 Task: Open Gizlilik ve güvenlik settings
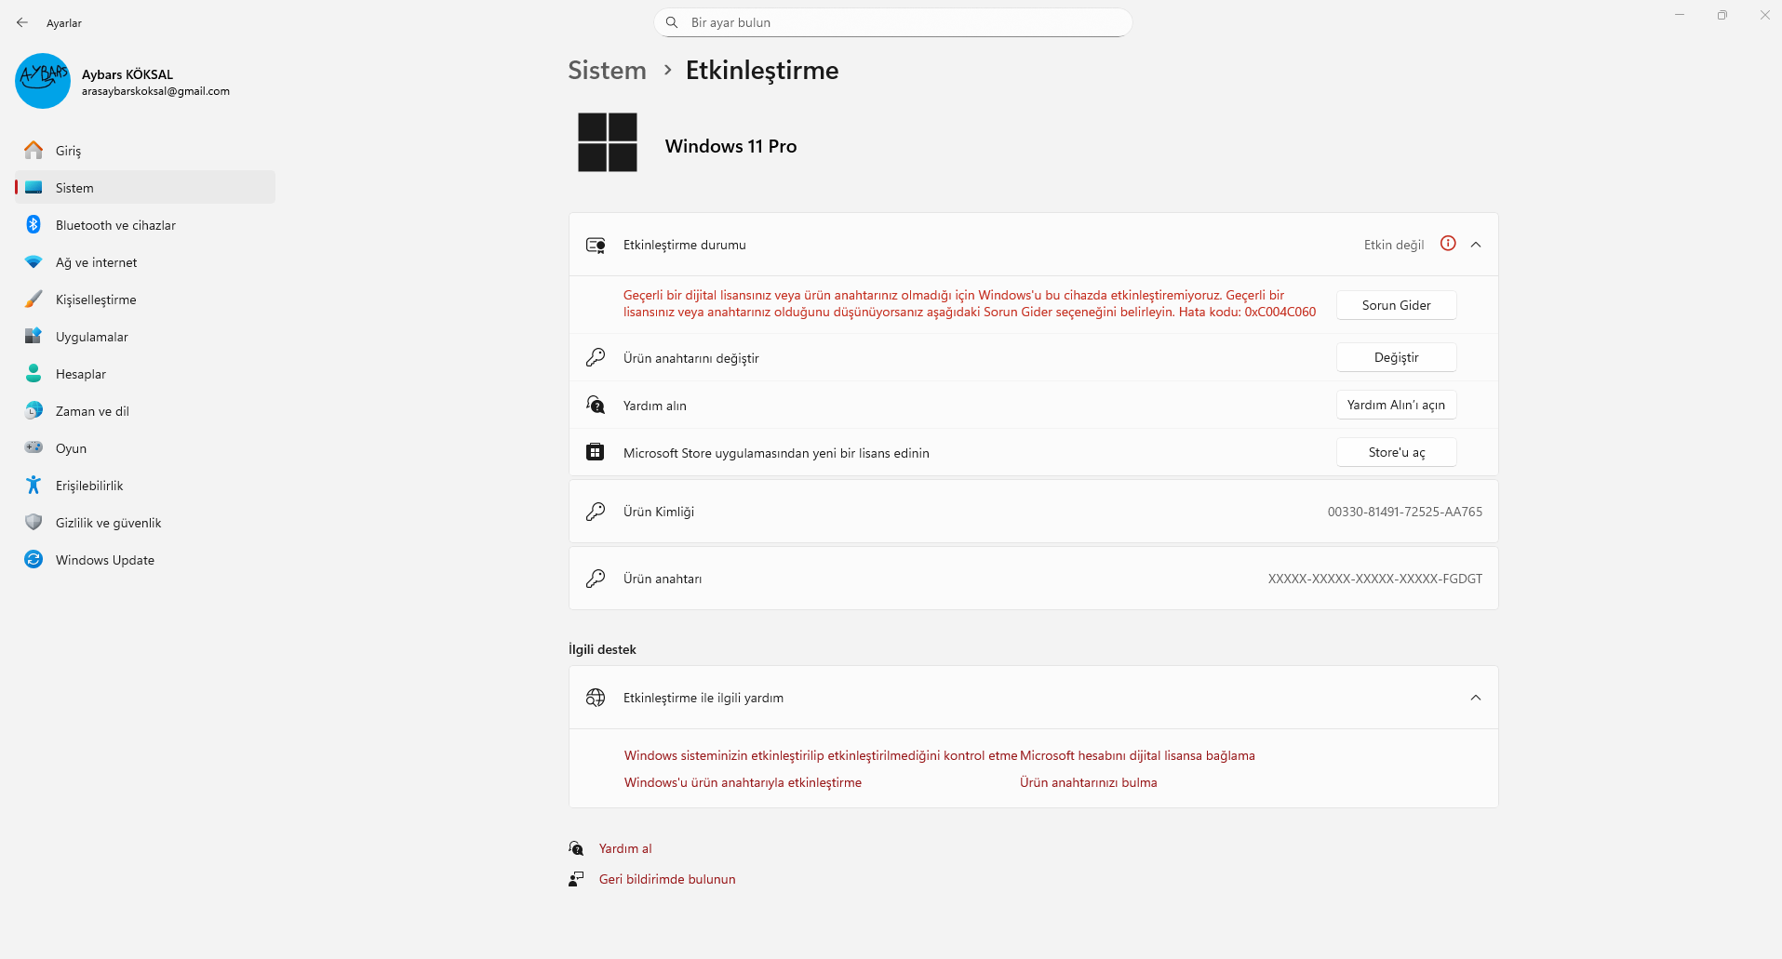145,523
